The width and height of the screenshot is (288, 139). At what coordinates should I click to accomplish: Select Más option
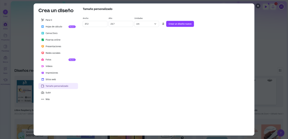tap(58, 99)
